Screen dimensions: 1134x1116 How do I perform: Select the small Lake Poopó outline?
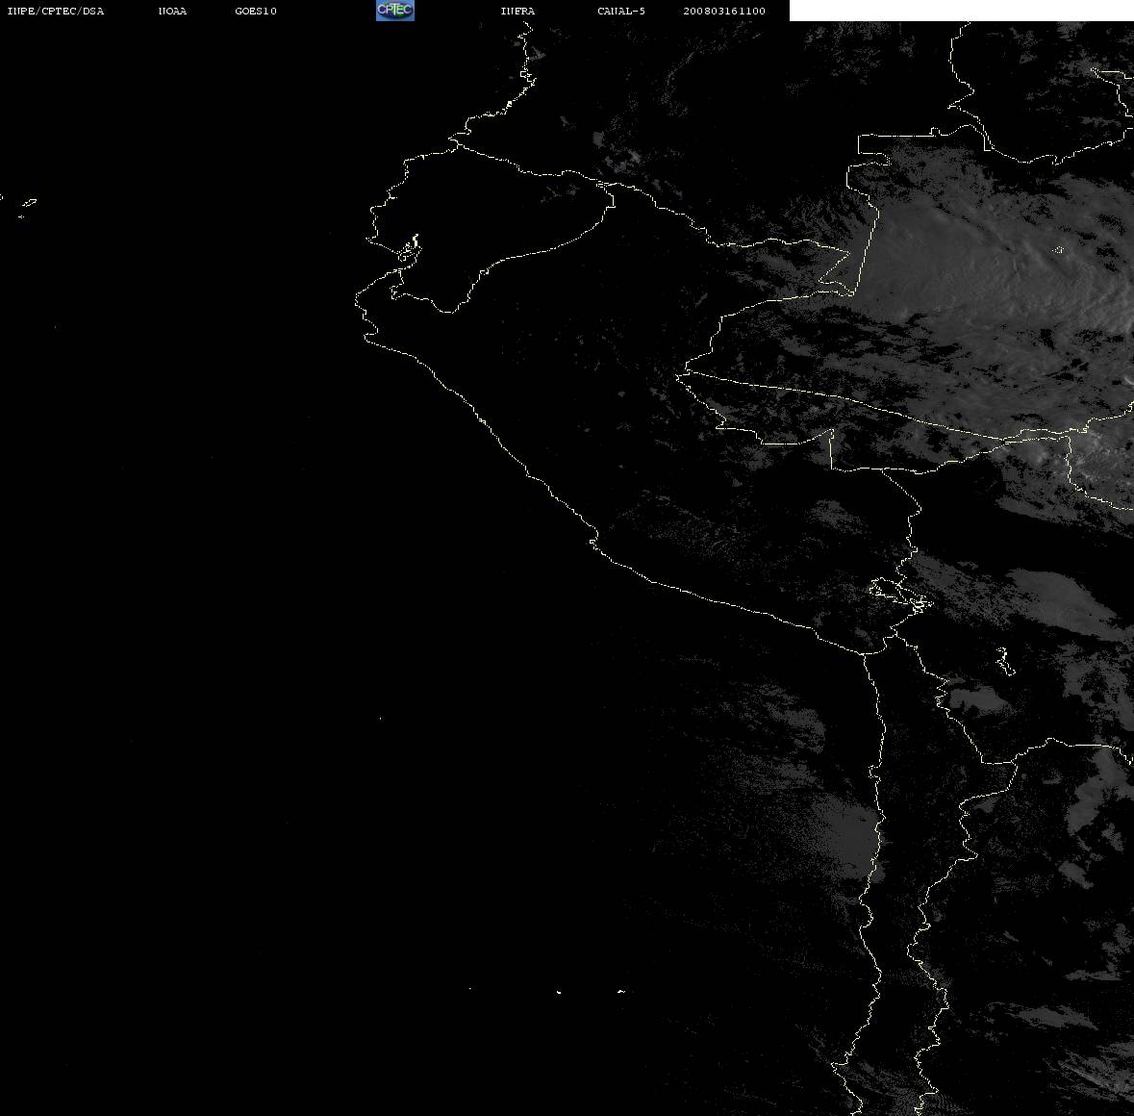[1004, 661]
